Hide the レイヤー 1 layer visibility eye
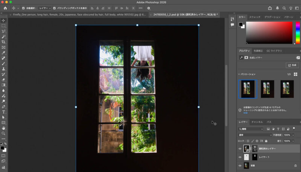 coord(240,157)
